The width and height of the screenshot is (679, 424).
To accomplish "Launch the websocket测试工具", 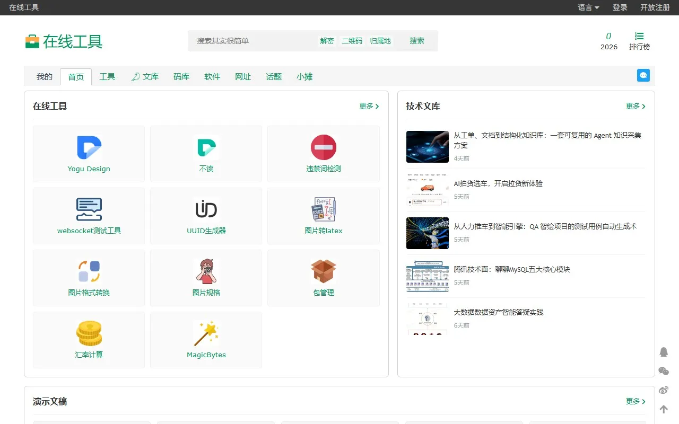I will 89,216.
